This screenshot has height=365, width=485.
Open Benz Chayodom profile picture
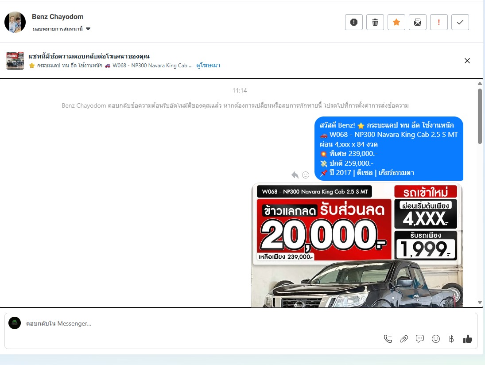point(15,22)
